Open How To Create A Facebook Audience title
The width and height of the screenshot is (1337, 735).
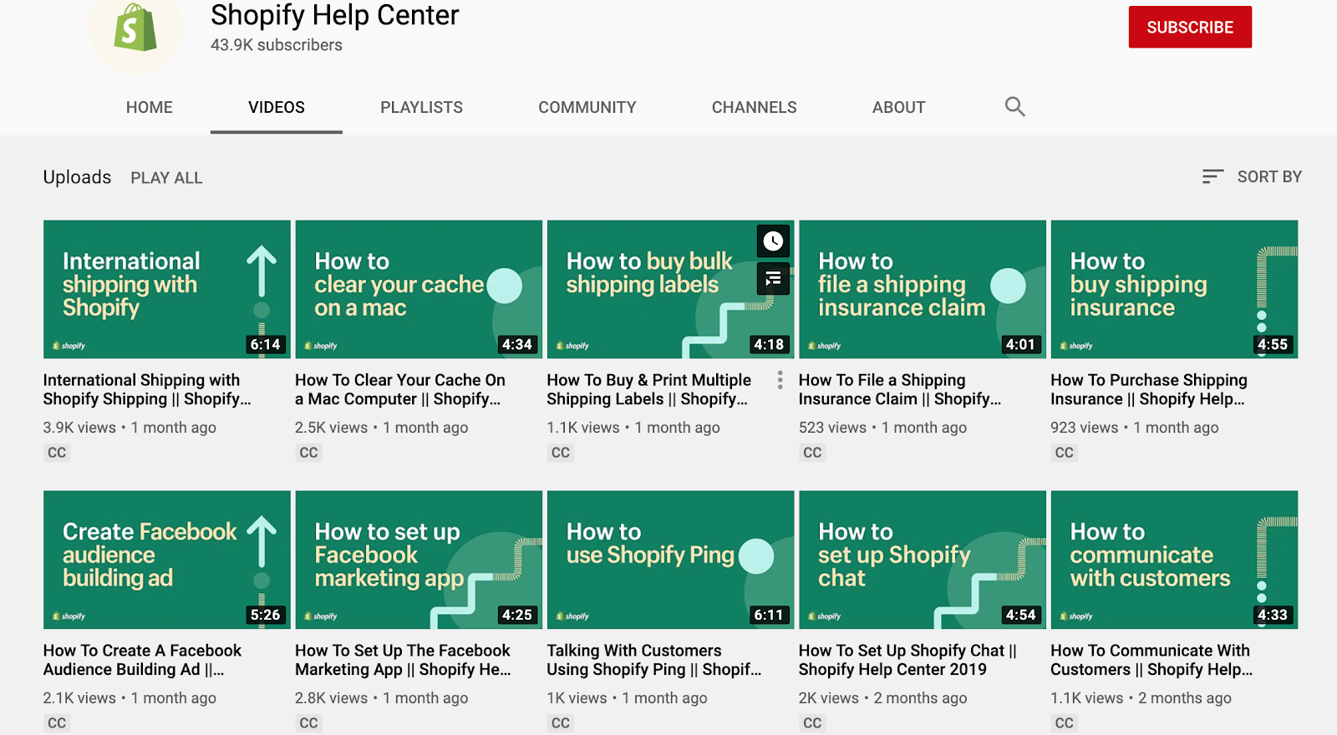click(x=142, y=660)
